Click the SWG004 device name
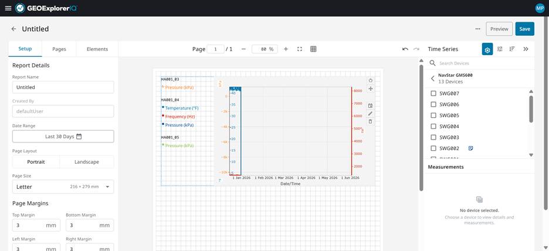The height and width of the screenshot is (251, 549). point(449,126)
